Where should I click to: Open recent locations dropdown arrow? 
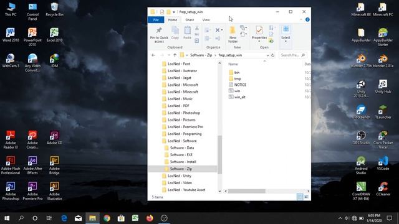pyautogui.click(x=168, y=55)
